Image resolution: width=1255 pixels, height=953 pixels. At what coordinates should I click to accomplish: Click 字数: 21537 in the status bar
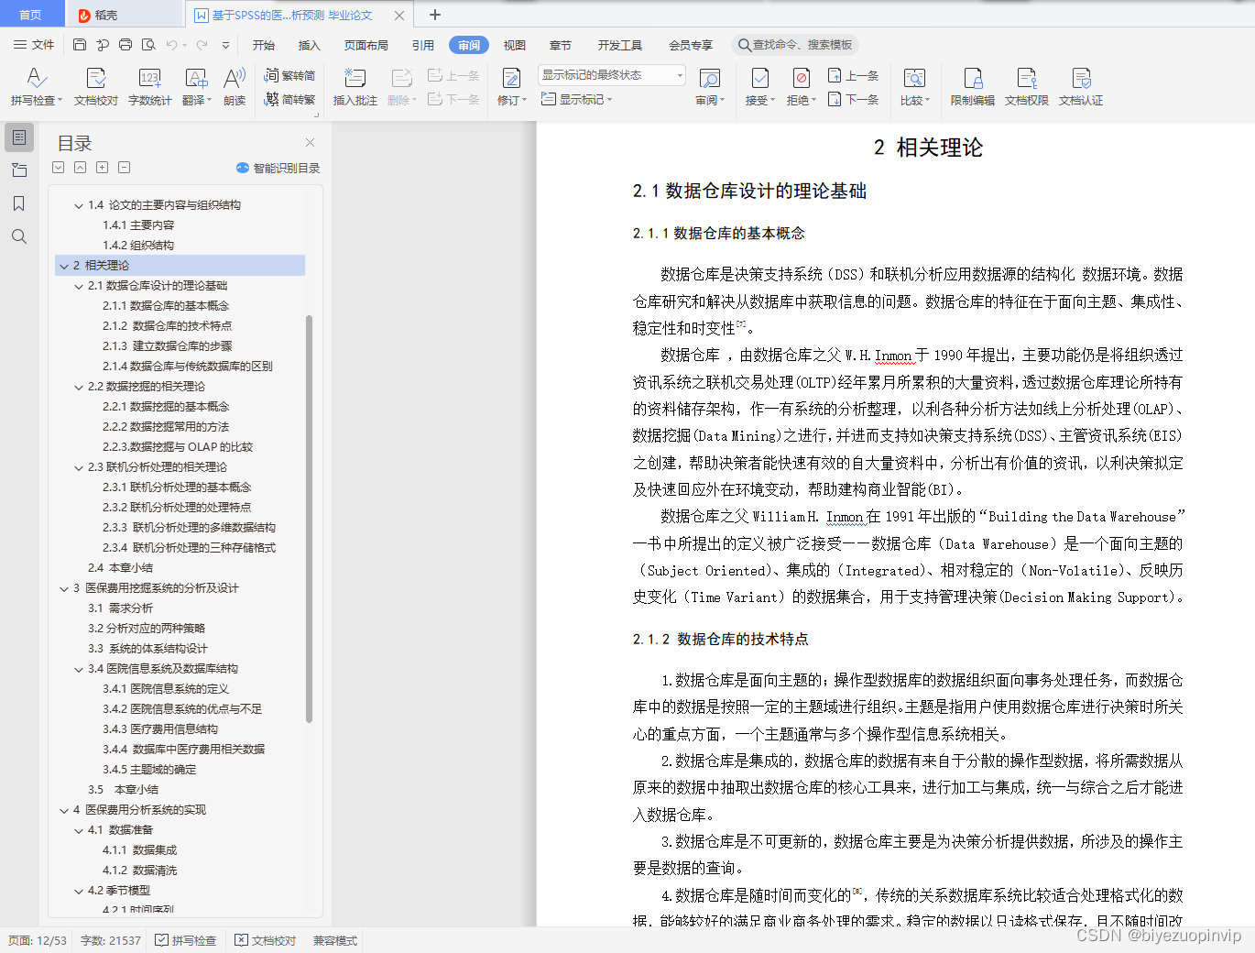(111, 940)
